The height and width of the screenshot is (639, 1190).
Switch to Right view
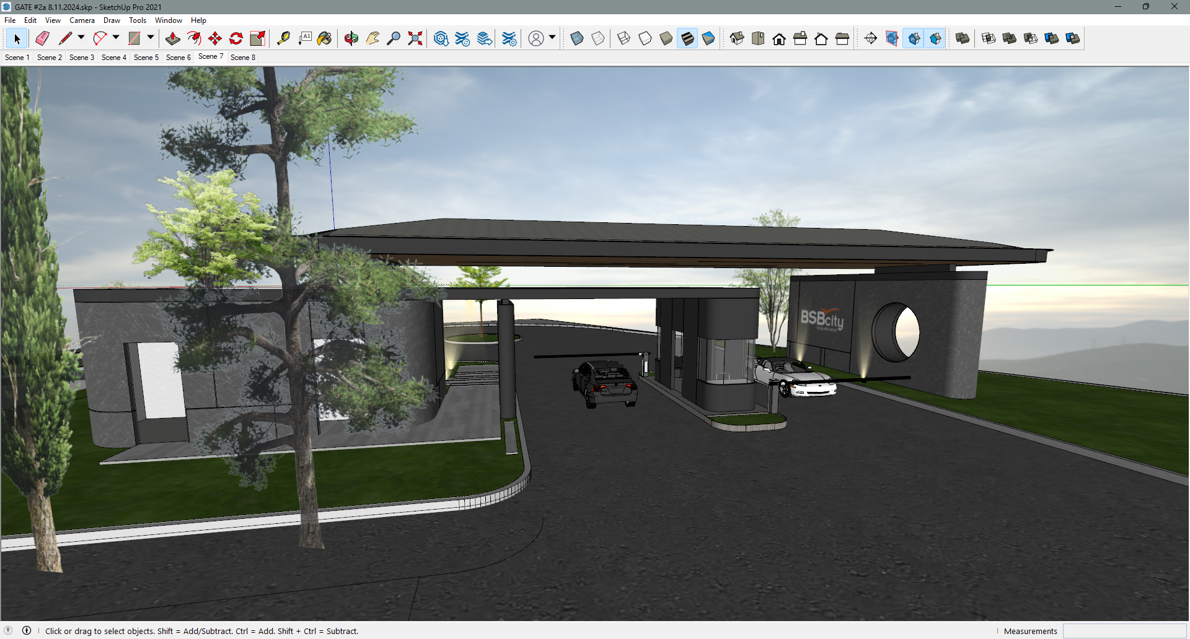pyautogui.click(x=800, y=38)
